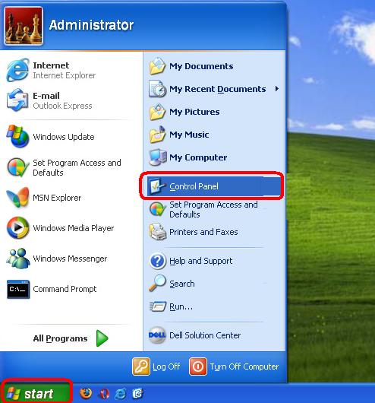
Task: Click the Start button on taskbar
Action: 36,393
